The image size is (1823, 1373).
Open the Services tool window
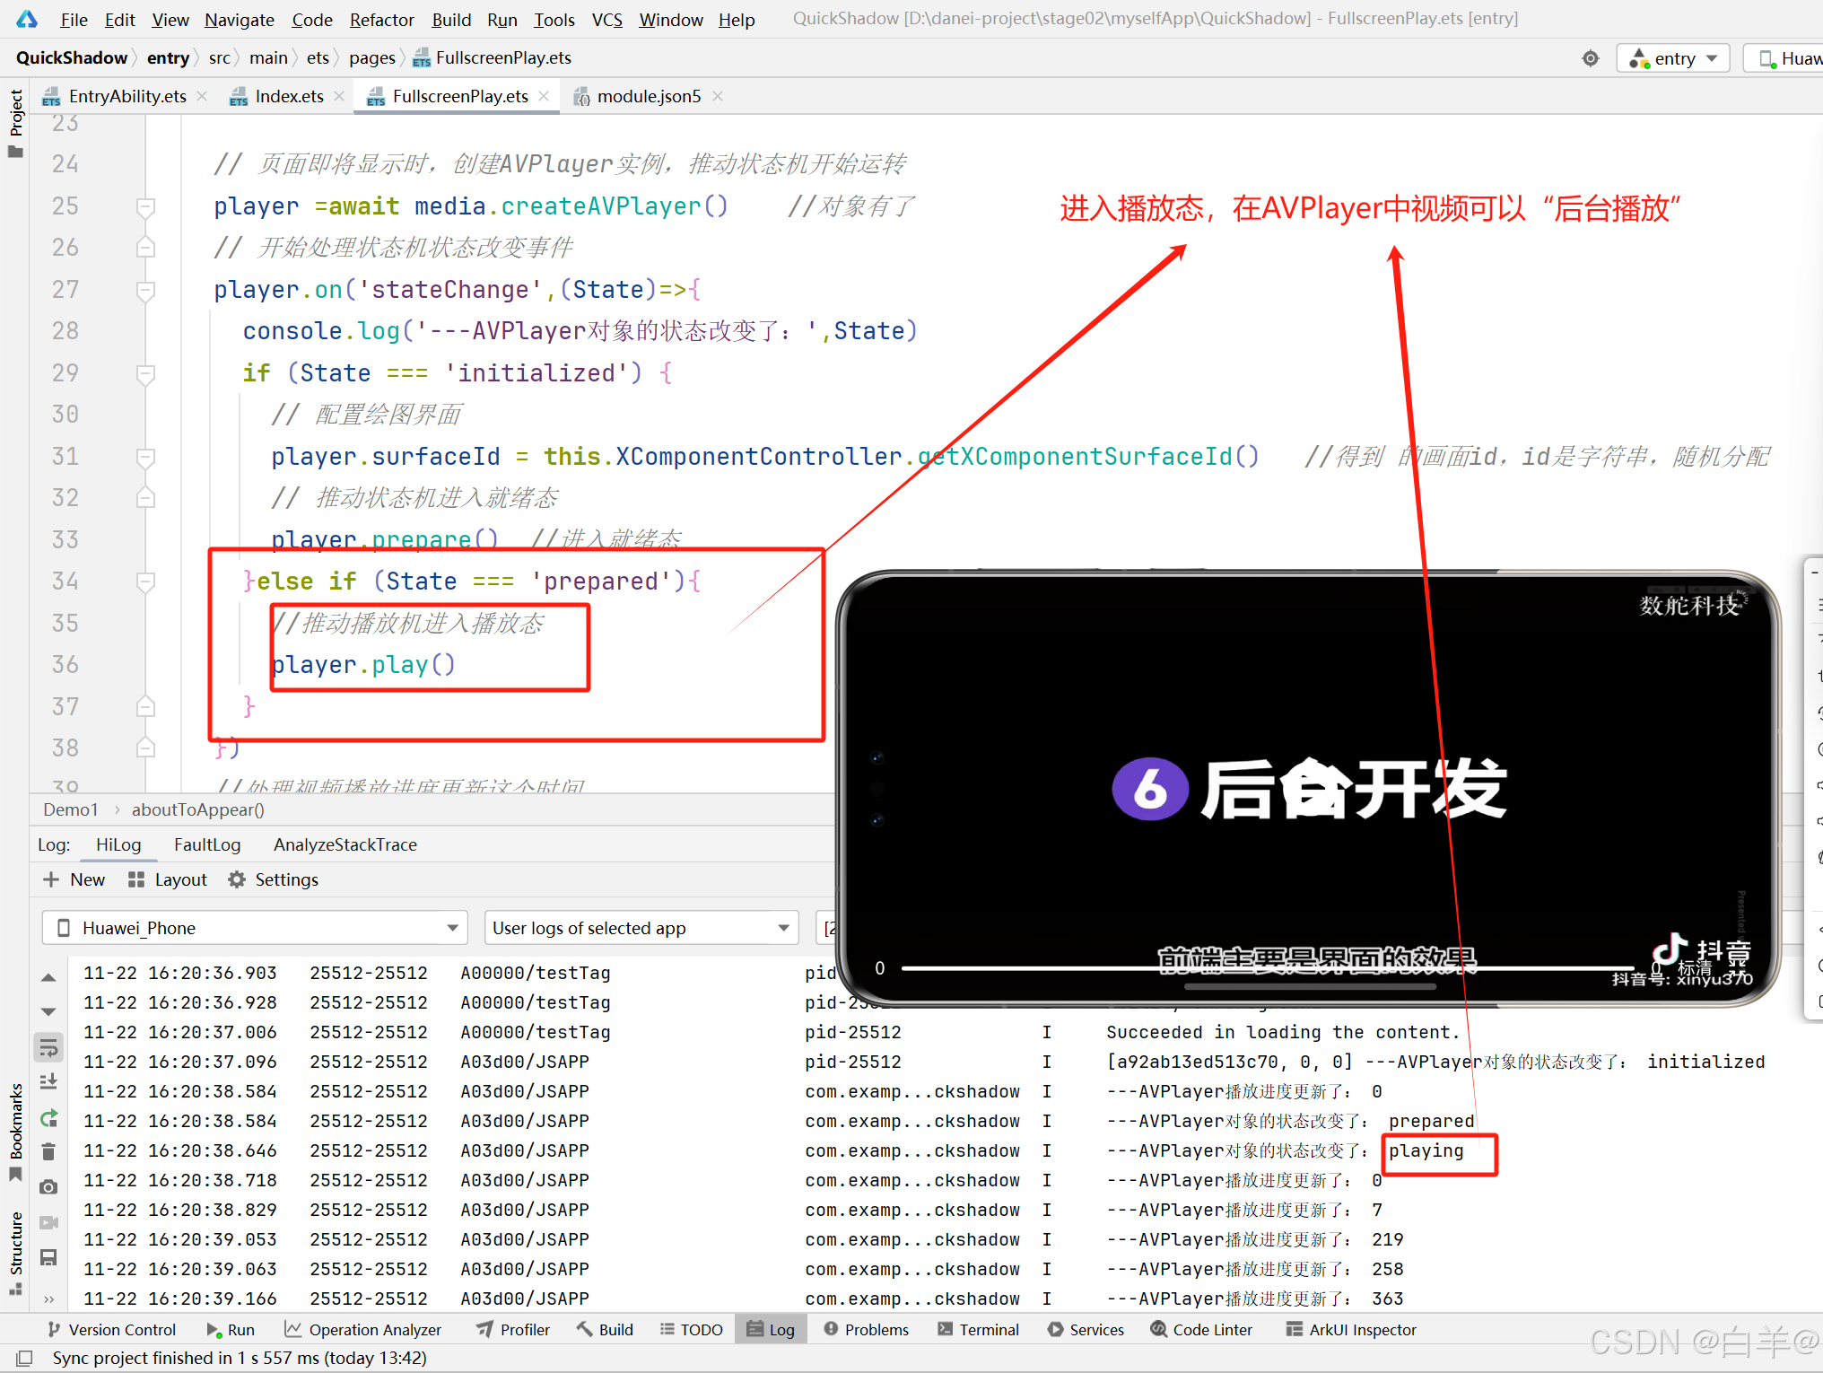point(1085,1330)
